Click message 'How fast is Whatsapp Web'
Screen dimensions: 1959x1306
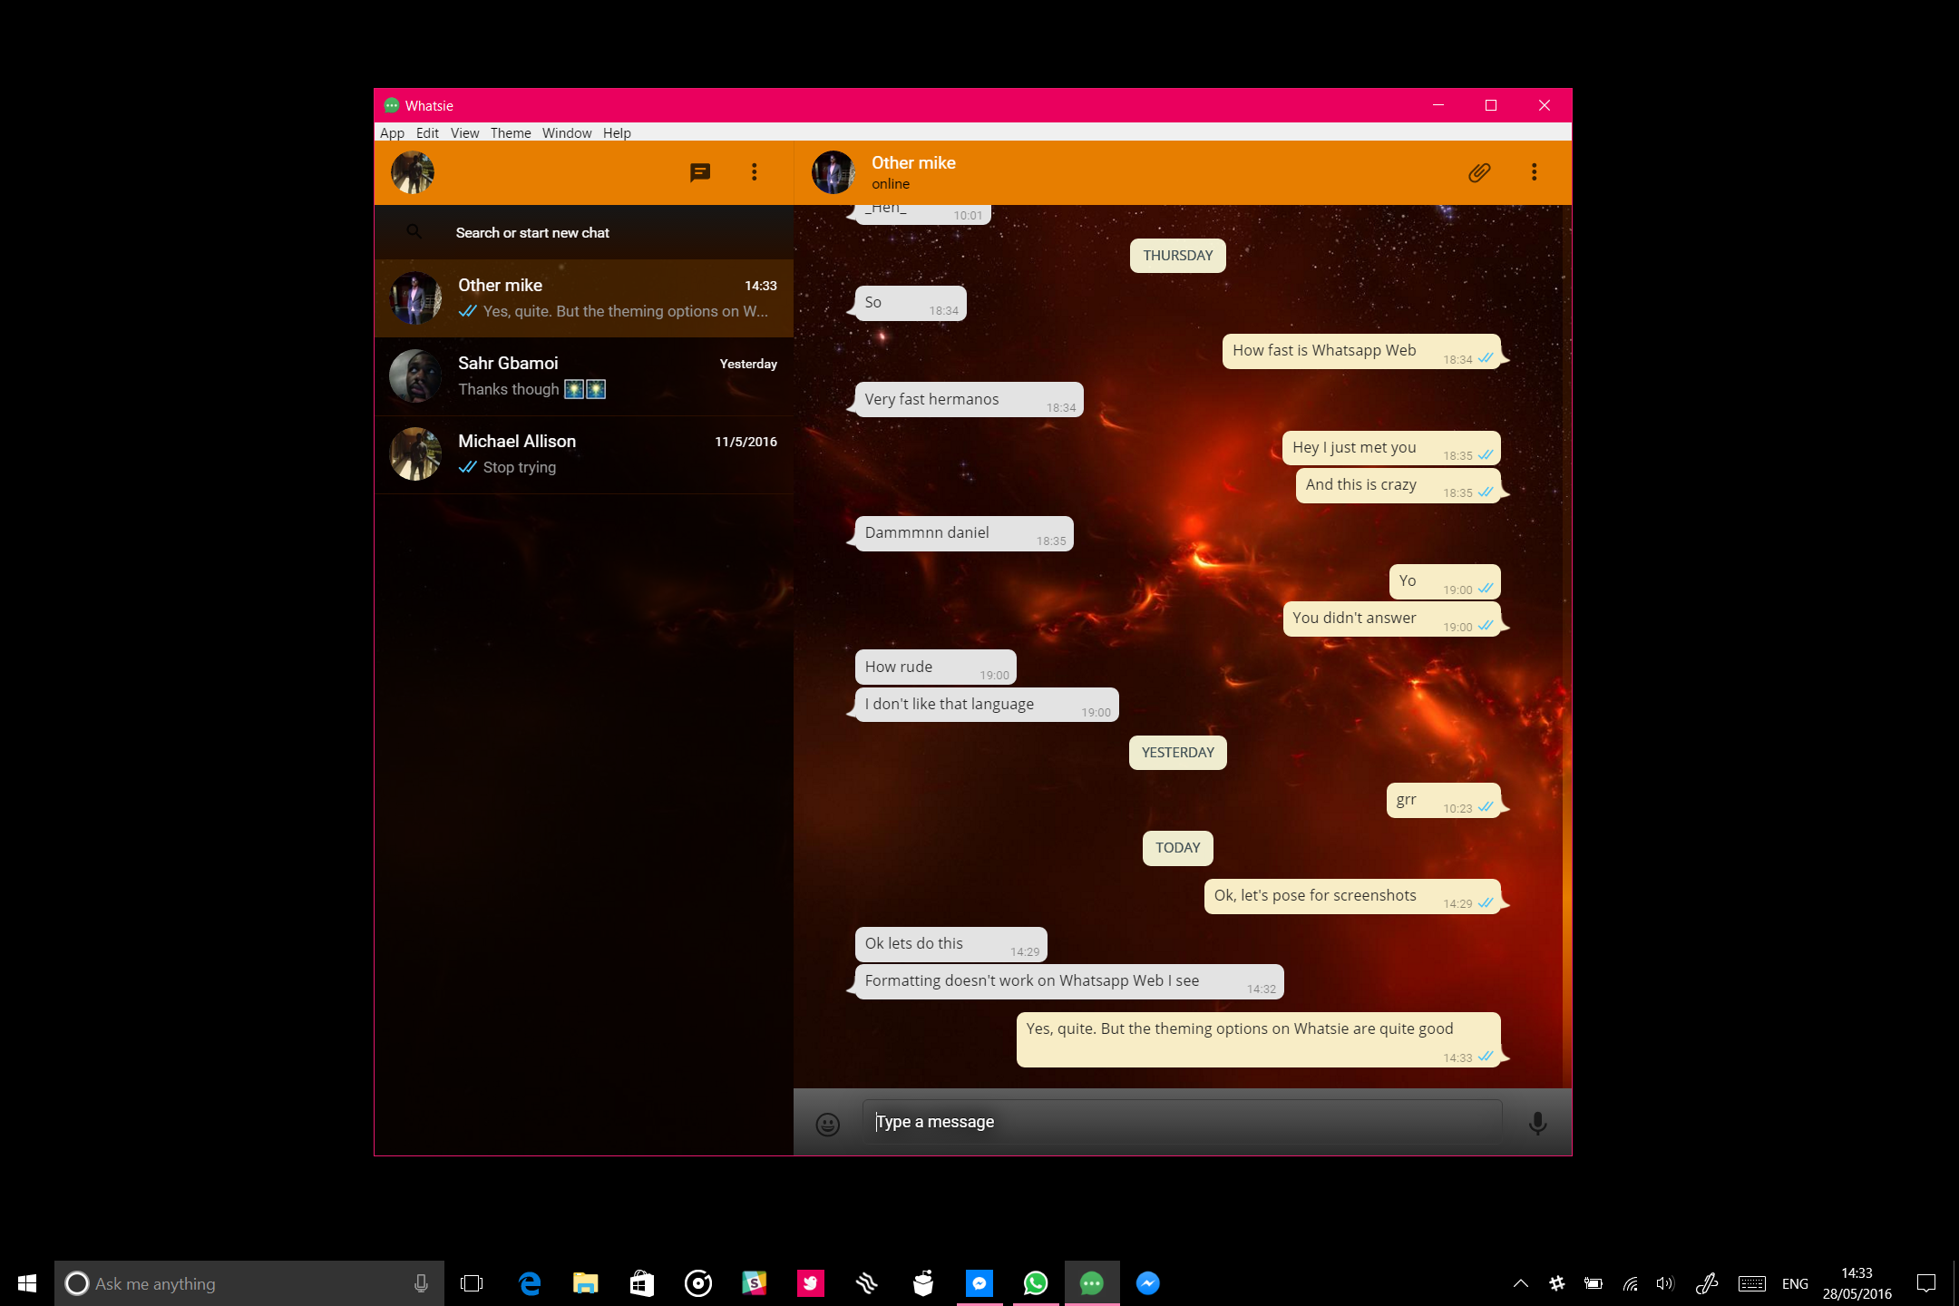[x=1360, y=351]
